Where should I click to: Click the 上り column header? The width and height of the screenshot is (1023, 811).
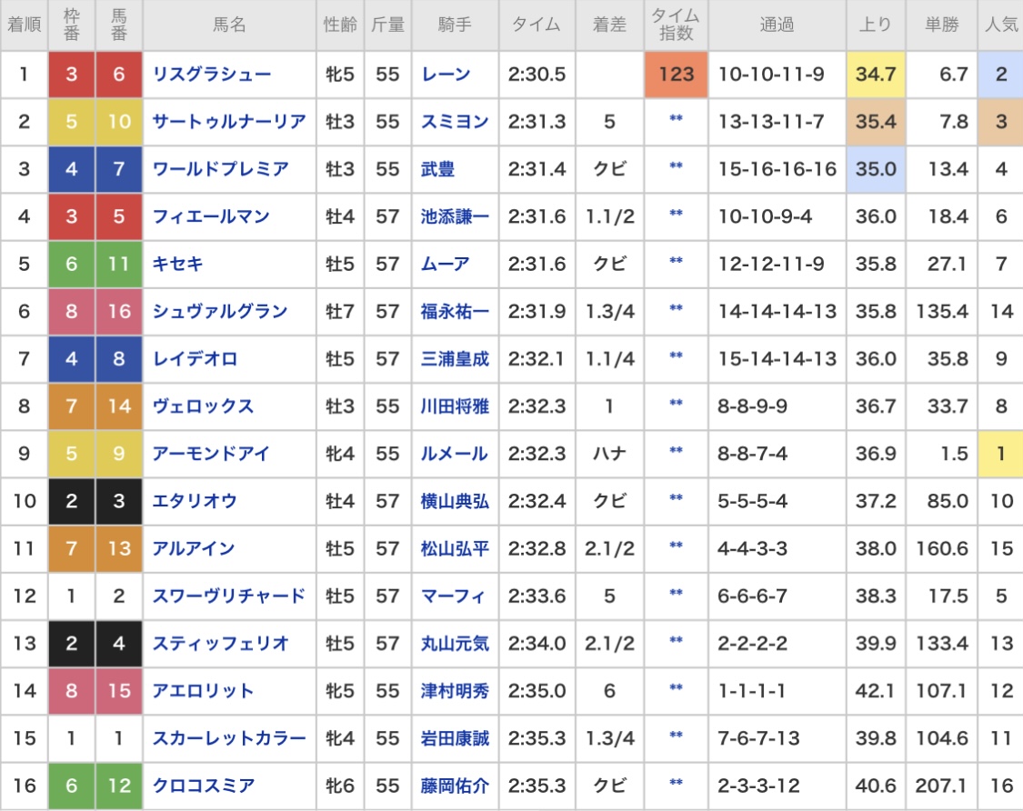[x=876, y=25]
